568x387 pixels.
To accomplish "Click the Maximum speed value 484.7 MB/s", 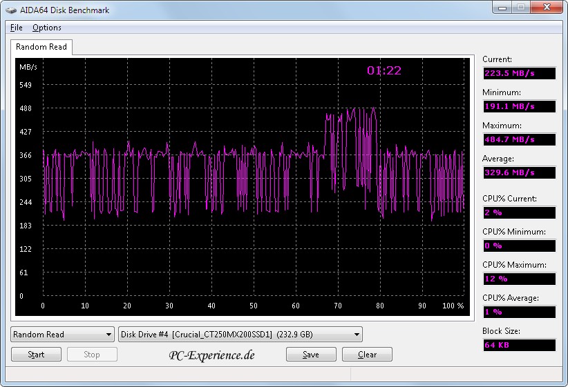I will pyautogui.click(x=518, y=140).
